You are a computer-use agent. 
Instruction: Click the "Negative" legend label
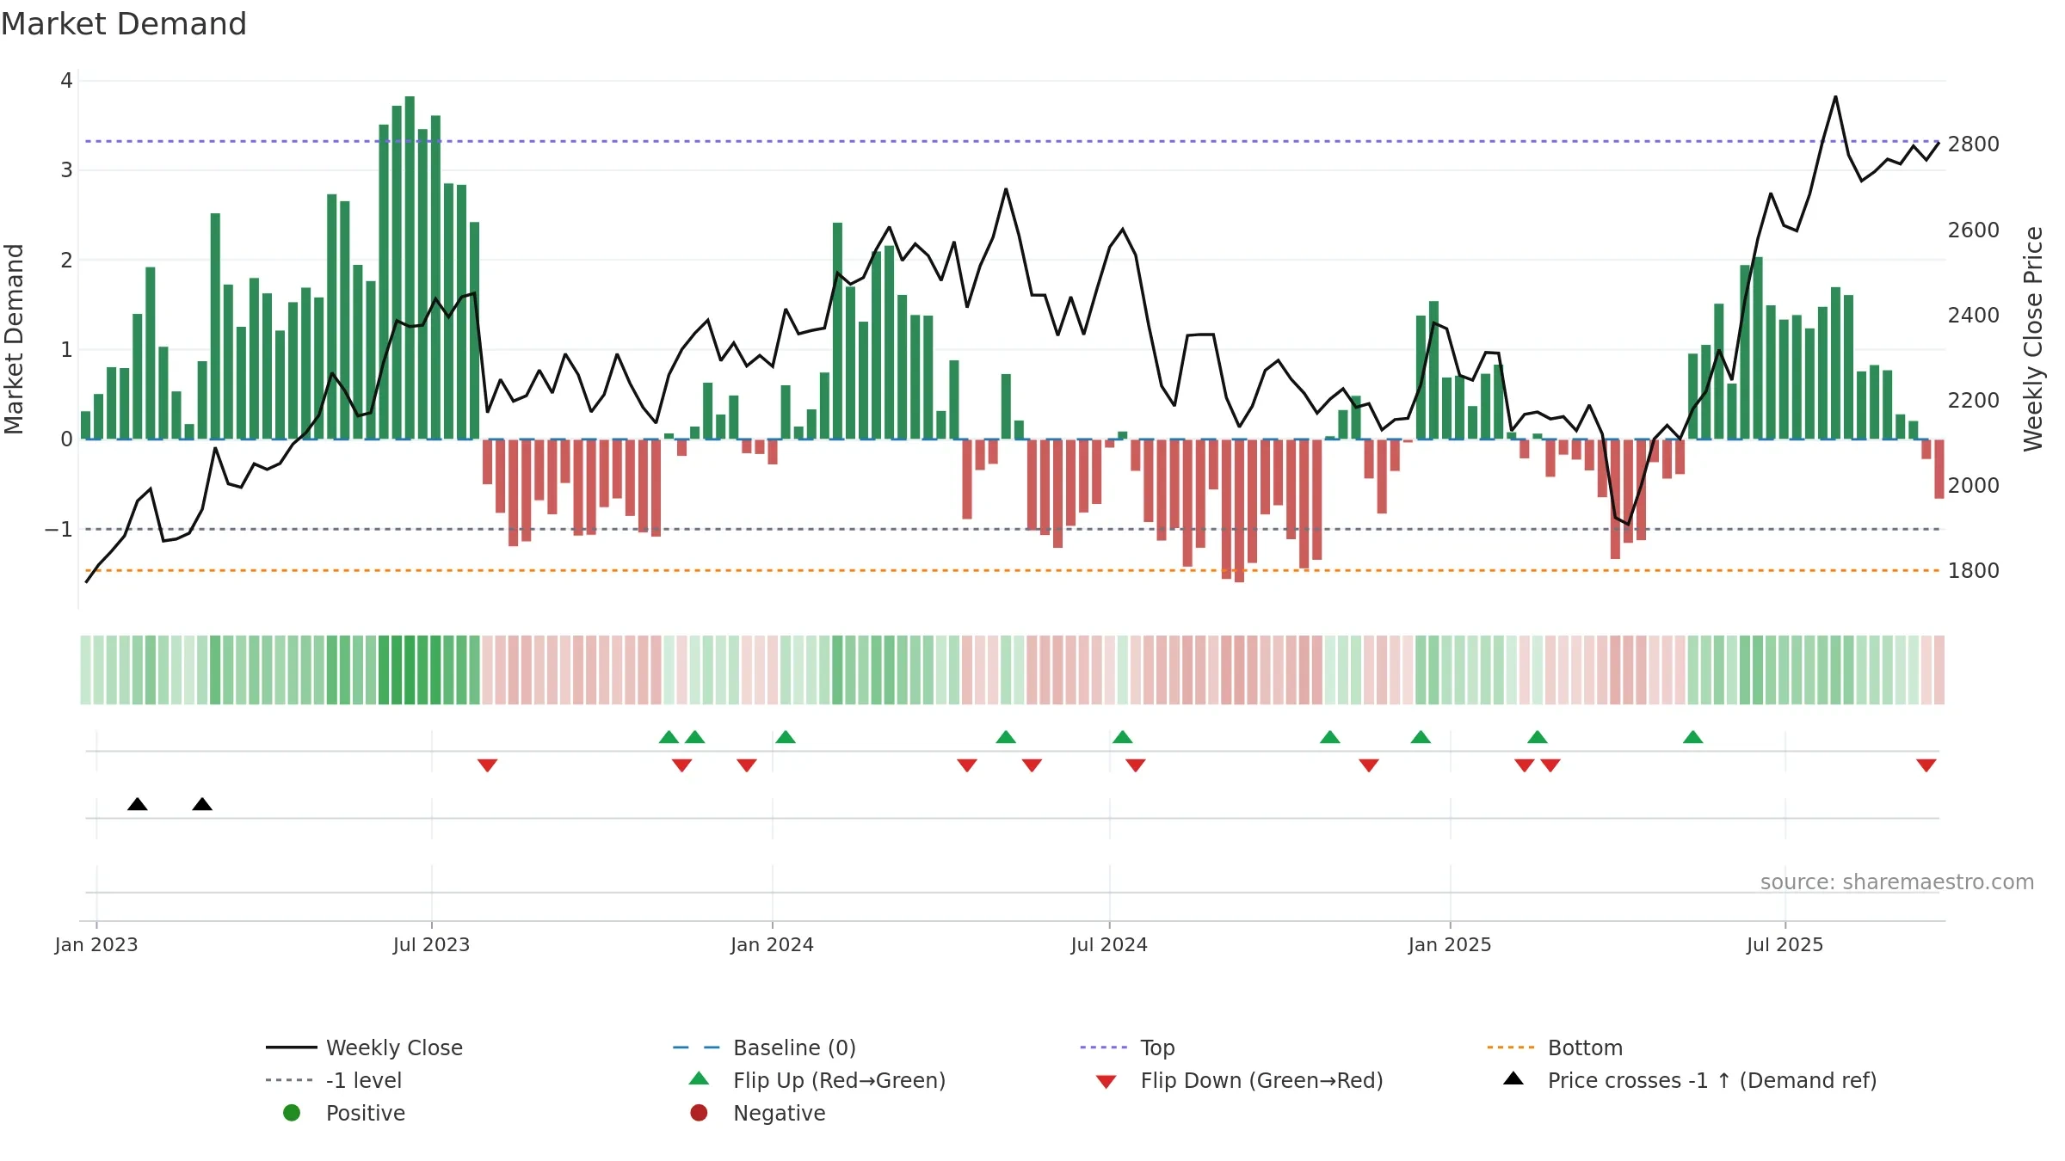779,1113
